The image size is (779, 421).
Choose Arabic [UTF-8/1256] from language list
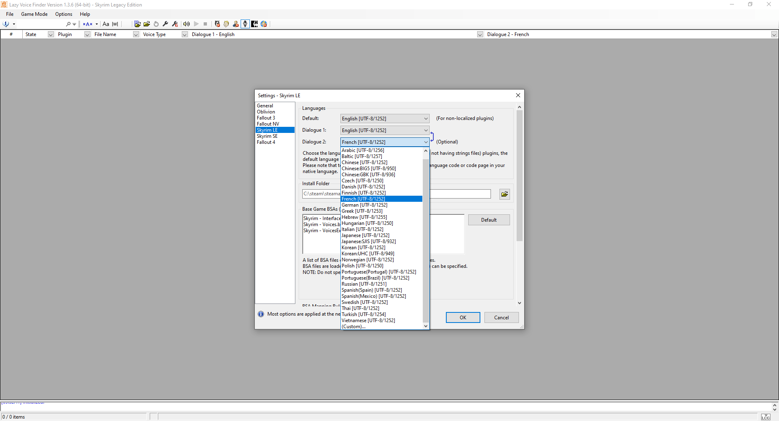[x=381, y=150]
